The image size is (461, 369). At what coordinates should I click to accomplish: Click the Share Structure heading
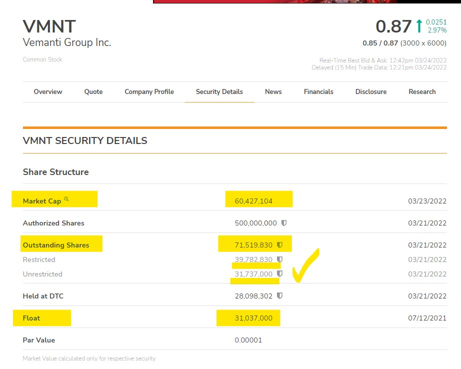pyautogui.click(x=56, y=172)
